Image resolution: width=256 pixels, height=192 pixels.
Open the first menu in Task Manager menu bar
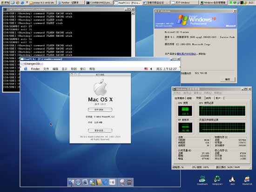[177, 93]
